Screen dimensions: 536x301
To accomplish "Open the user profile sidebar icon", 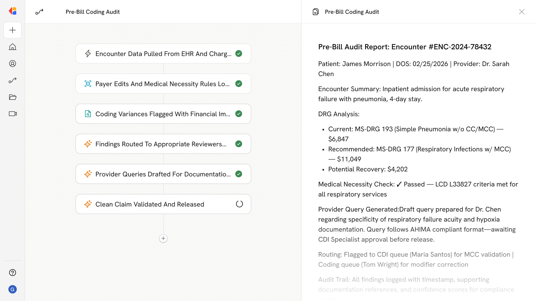I will (x=13, y=64).
